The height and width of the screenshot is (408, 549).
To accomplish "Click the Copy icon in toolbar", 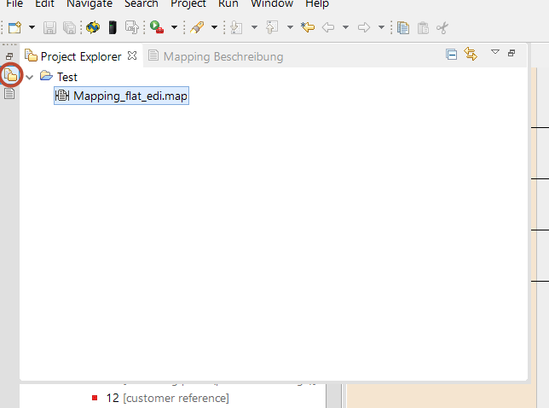I will click(403, 27).
